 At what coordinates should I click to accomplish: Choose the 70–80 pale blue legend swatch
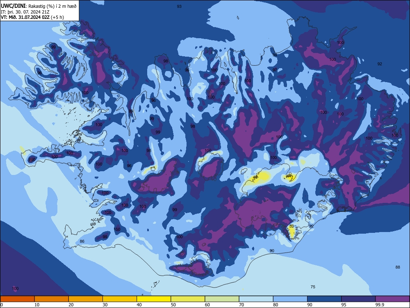(256, 299)
